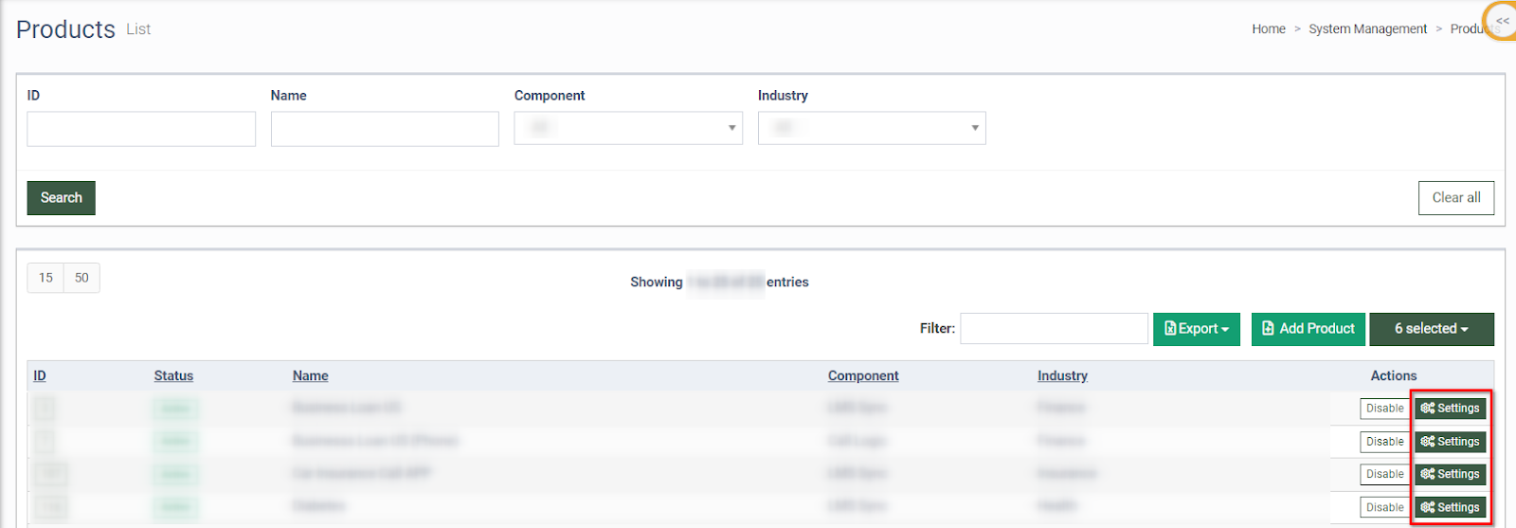Disable the first product in list
Image resolution: width=1516 pixels, height=528 pixels.
[x=1384, y=409]
